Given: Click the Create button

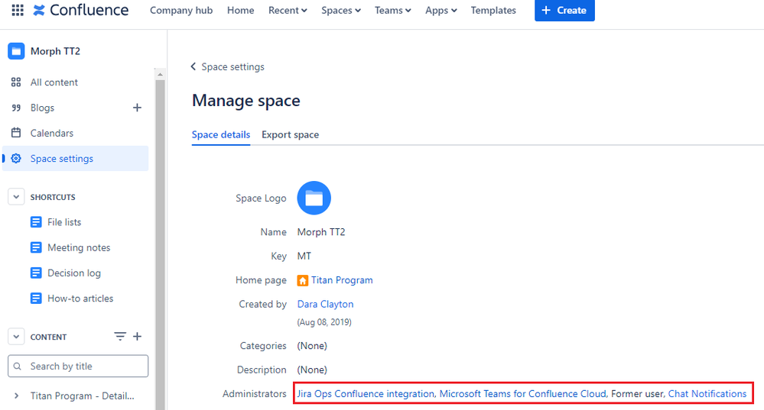Looking at the screenshot, I should (564, 10).
